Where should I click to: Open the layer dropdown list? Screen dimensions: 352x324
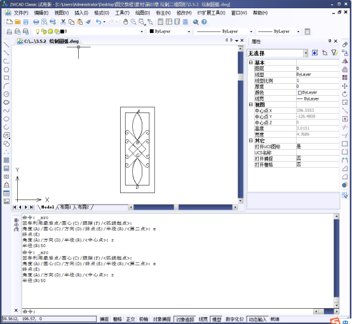(x=142, y=31)
